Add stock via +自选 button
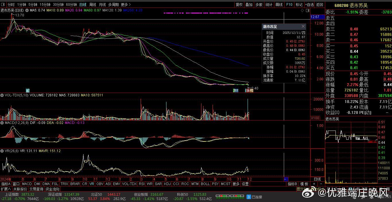 tap(309, 5)
